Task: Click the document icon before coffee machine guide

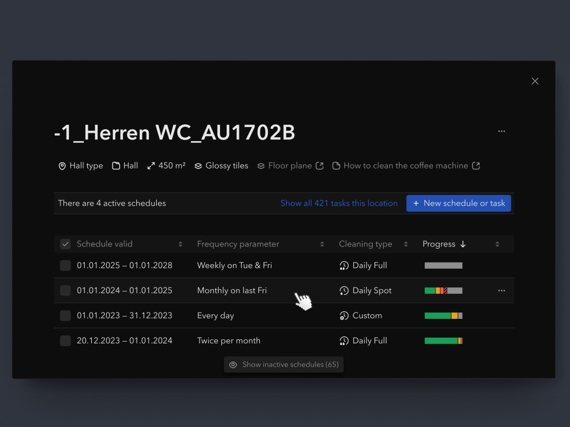Action: [x=336, y=166]
